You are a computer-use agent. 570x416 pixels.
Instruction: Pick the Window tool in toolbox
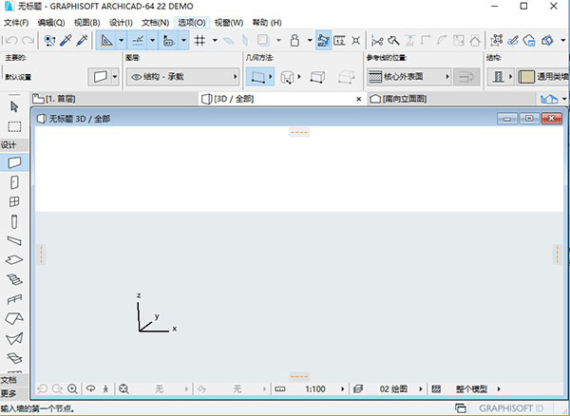14,201
